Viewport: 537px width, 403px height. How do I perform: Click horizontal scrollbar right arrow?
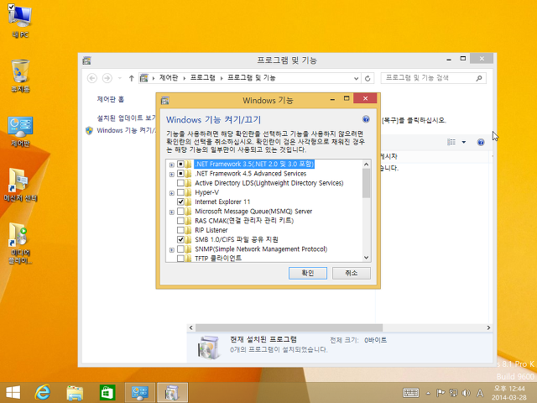point(488,327)
